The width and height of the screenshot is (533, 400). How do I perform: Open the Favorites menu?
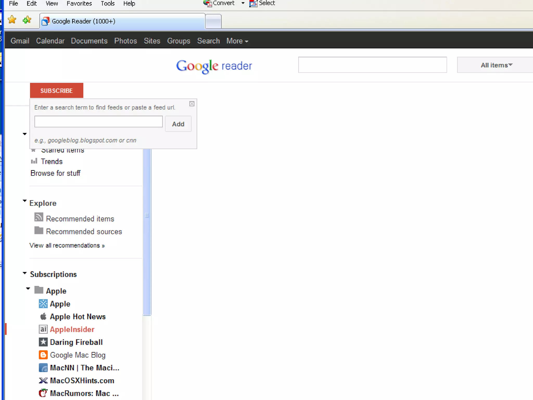click(x=79, y=4)
